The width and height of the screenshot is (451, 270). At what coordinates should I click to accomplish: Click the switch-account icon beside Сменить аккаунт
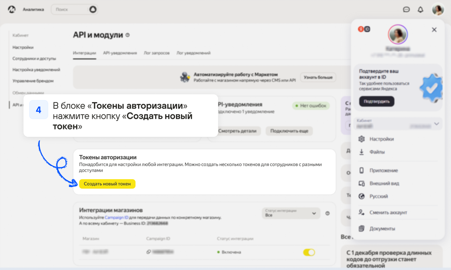pos(362,212)
